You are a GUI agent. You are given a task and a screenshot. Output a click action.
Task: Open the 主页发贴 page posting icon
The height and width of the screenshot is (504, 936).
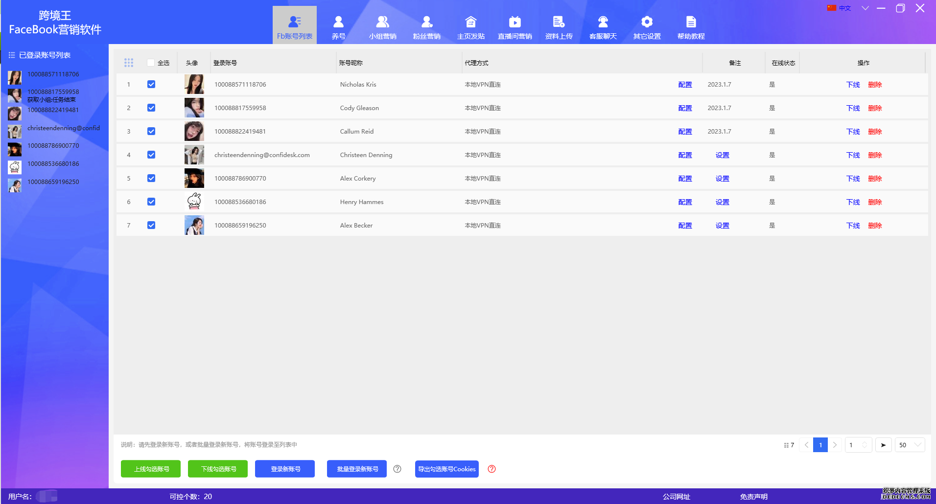click(470, 22)
